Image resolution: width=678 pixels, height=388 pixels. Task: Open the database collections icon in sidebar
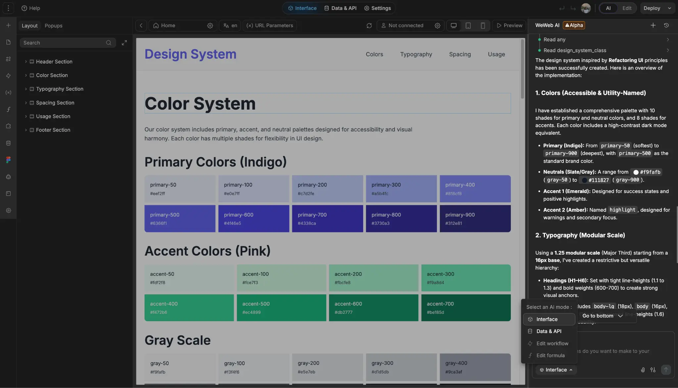point(8,143)
